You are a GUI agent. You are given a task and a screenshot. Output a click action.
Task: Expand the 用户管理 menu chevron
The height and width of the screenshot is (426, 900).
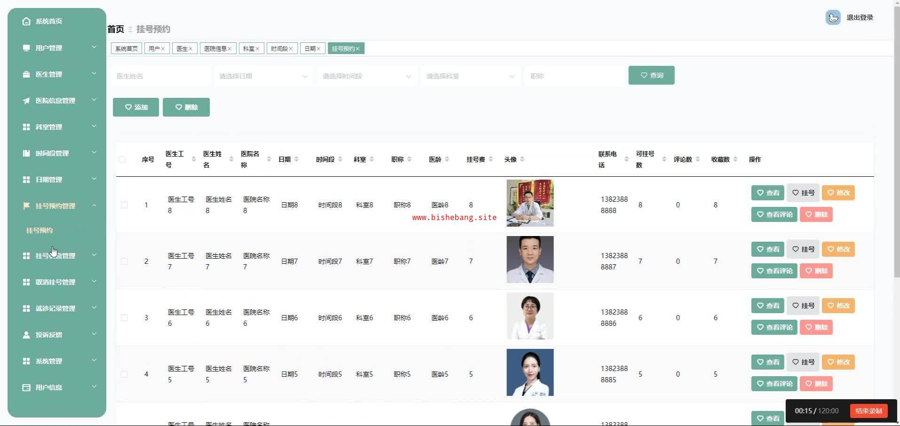pyautogui.click(x=94, y=47)
